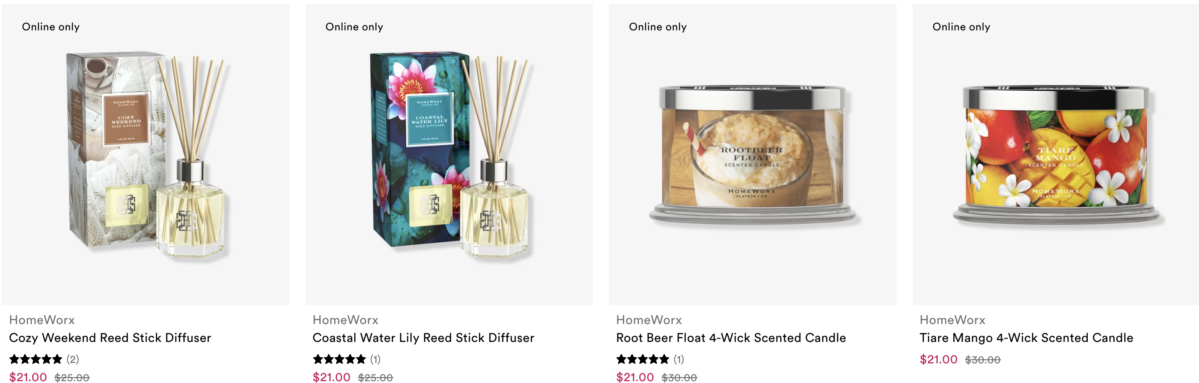Open the Root Beer Float candle image
The width and height of the screenshot is (1199, 383).
click(752, 154)
